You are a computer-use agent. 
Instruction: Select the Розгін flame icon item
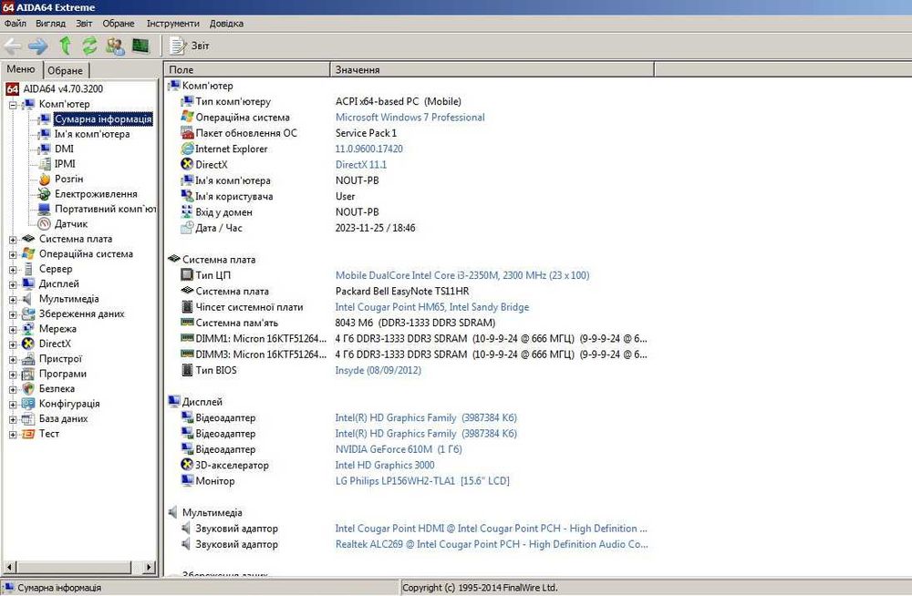click(x=44, y=180)
